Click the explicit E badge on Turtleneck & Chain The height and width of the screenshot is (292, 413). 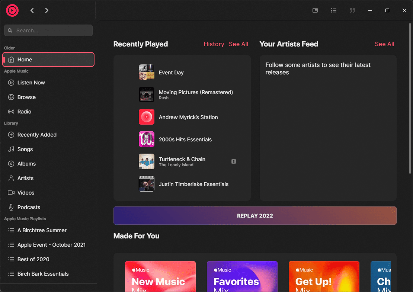click(234, 161)
